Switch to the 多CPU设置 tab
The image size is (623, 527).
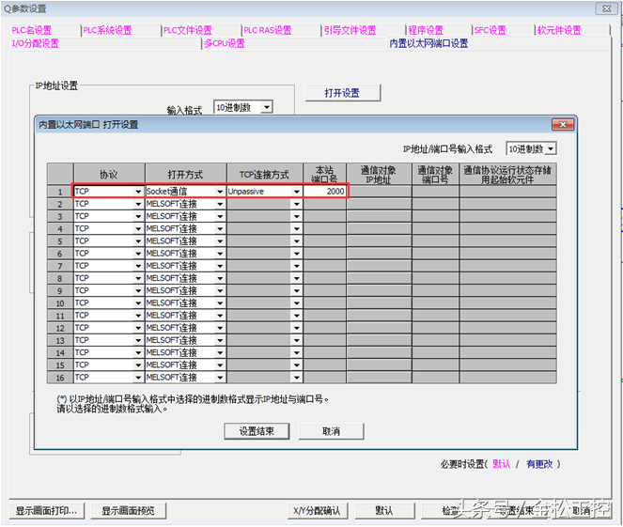point(224,43)
